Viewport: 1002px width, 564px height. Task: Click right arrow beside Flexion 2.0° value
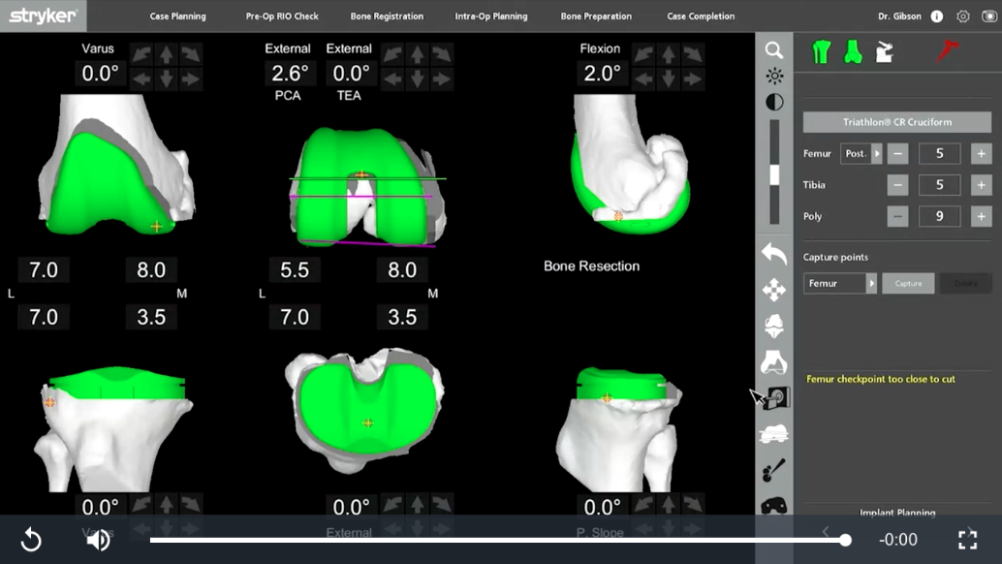(x=693, y=79)
